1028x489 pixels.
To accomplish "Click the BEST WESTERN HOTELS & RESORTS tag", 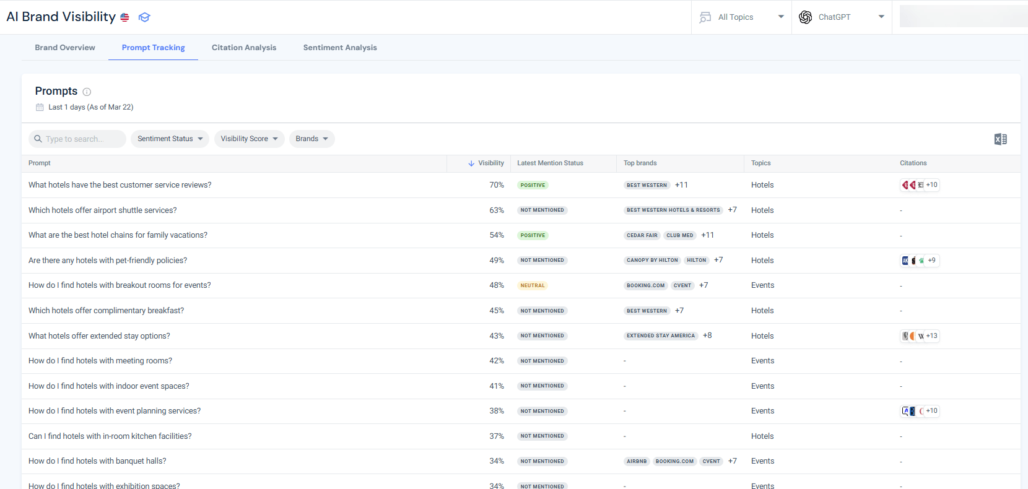I will 673,210.
